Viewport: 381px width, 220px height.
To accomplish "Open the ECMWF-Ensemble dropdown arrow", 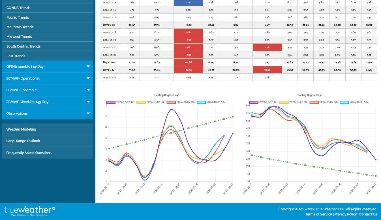I will (x=88, y=90).
